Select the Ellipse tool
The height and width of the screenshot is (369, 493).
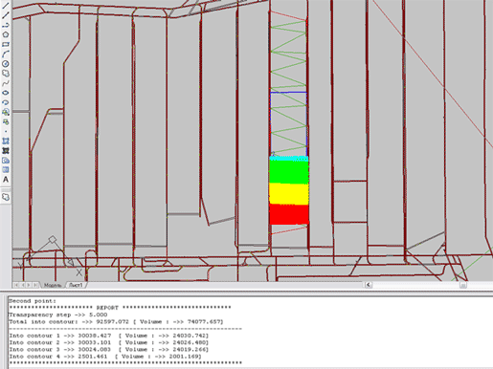pyautogui.click(x=6, y=93)
